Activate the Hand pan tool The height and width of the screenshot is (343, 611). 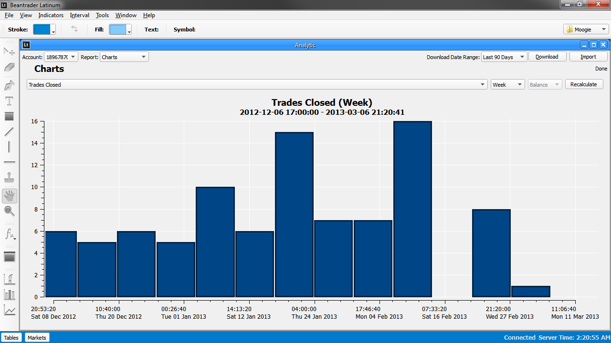[9, 195]
